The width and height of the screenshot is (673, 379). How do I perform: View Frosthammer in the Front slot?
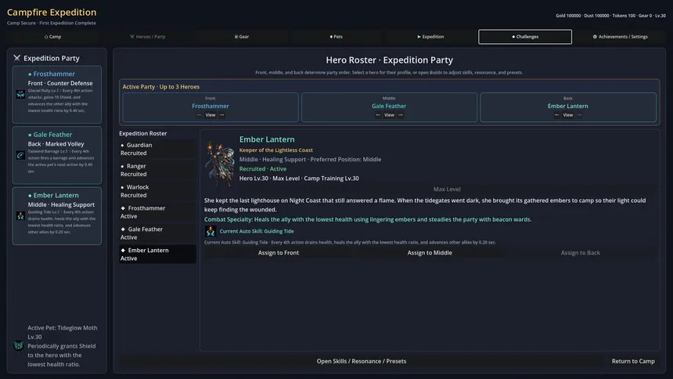[211, 115]
